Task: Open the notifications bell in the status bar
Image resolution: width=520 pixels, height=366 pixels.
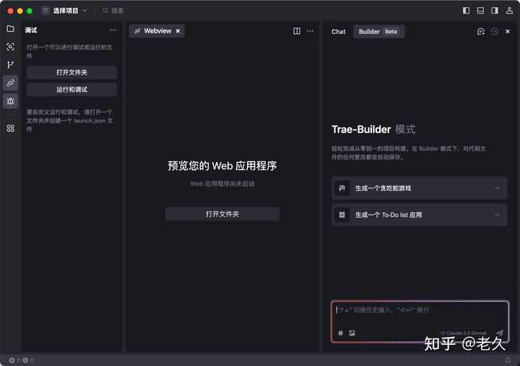Action: 508,360
